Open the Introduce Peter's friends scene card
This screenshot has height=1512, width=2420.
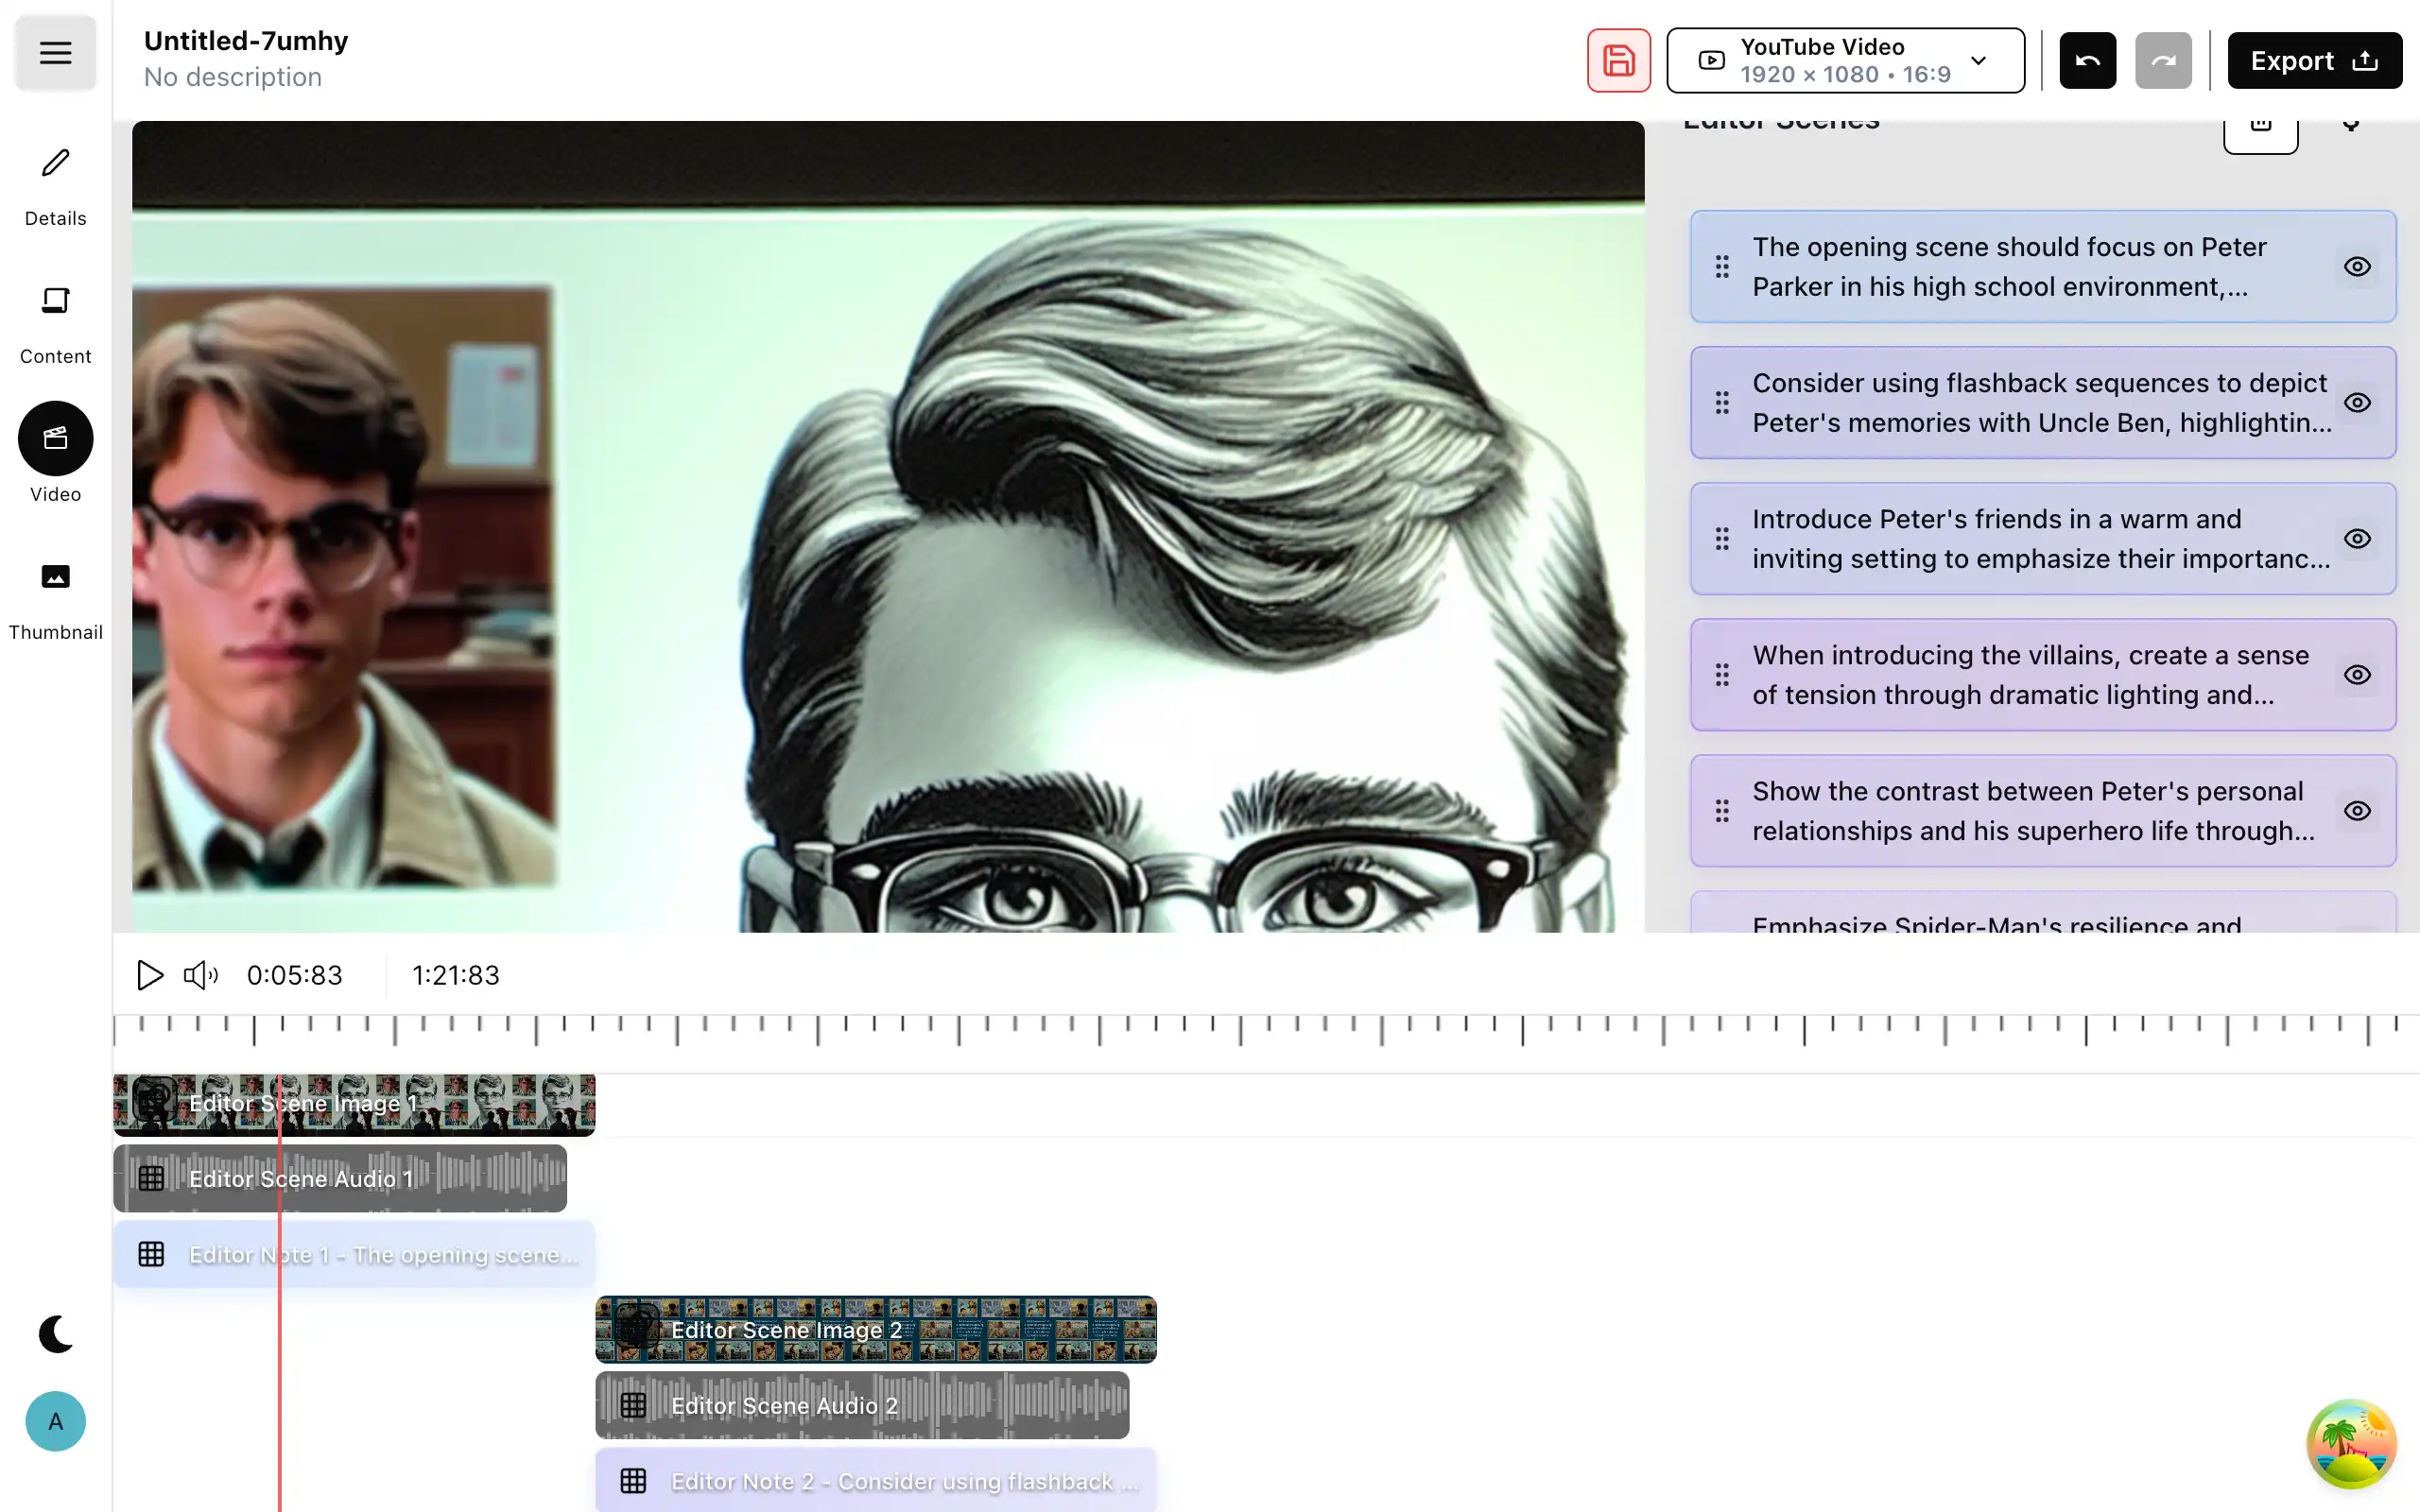(2043, 539)
